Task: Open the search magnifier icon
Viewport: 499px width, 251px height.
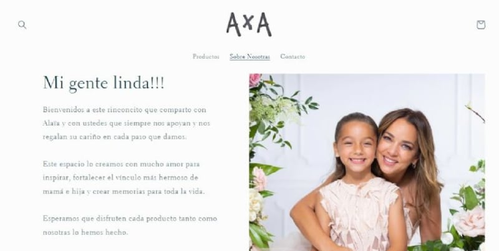Action: coord(22,25)
